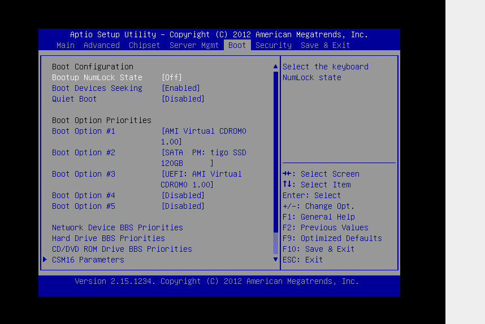Viewport: 485px width, 324px height.
Task: Switch to the Main tab
Action: pyautogui.click(x=65, y=45)
